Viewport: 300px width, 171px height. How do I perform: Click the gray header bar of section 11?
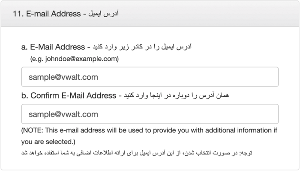click(x=150, y=14)
